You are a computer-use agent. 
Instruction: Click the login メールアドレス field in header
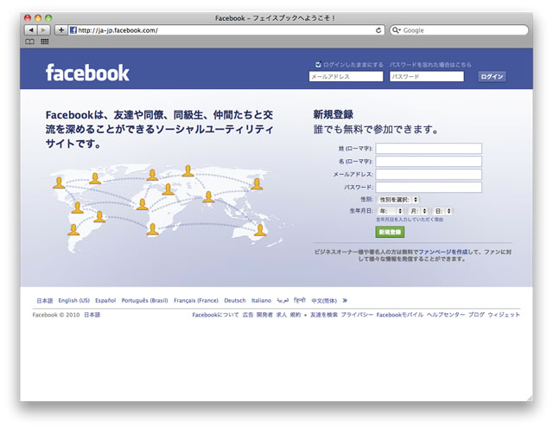pyautogui.click(x=346, y=77)
